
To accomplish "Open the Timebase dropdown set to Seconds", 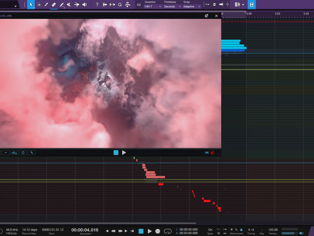I will tap(172, 7).
